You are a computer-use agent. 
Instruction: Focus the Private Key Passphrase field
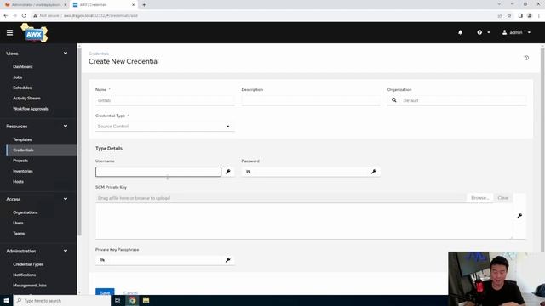[164, 260]
